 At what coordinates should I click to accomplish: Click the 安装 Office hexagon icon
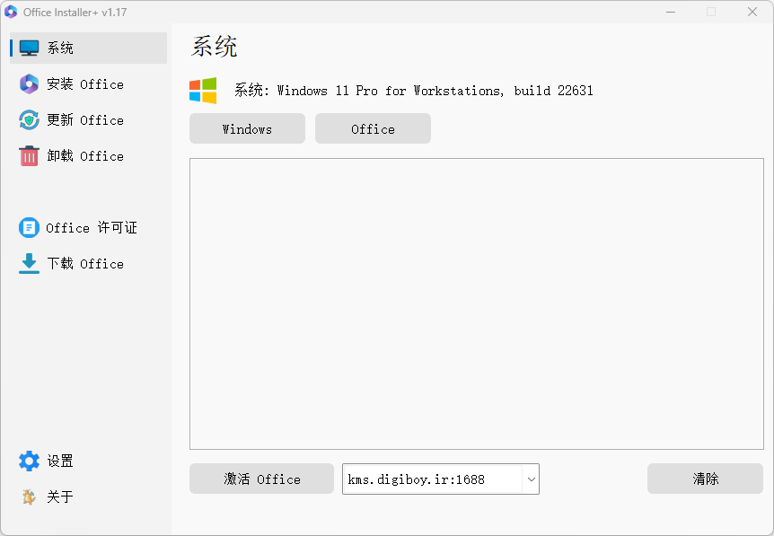pos(28,83)
